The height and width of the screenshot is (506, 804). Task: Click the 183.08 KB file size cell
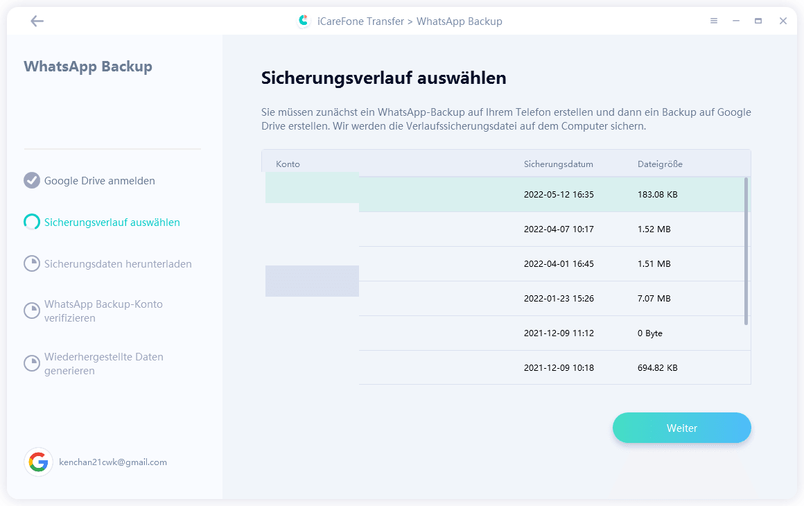(x=657, y=194)
